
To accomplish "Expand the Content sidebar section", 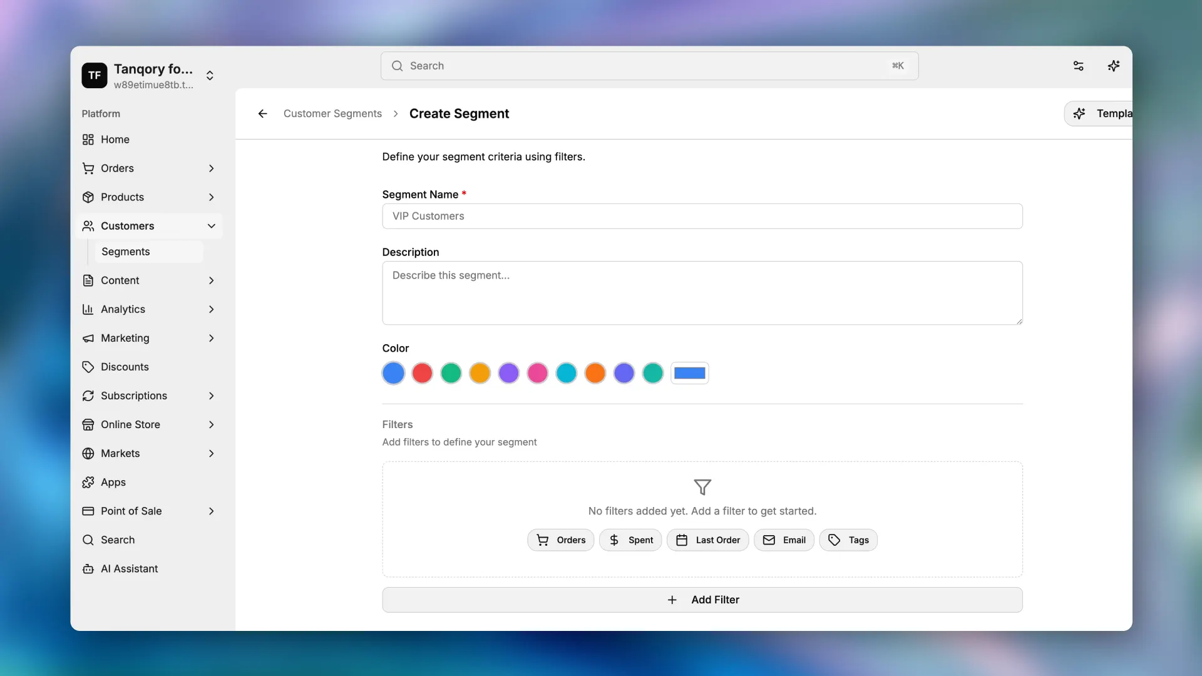I will pyautogui.click(x=211, y=280).
